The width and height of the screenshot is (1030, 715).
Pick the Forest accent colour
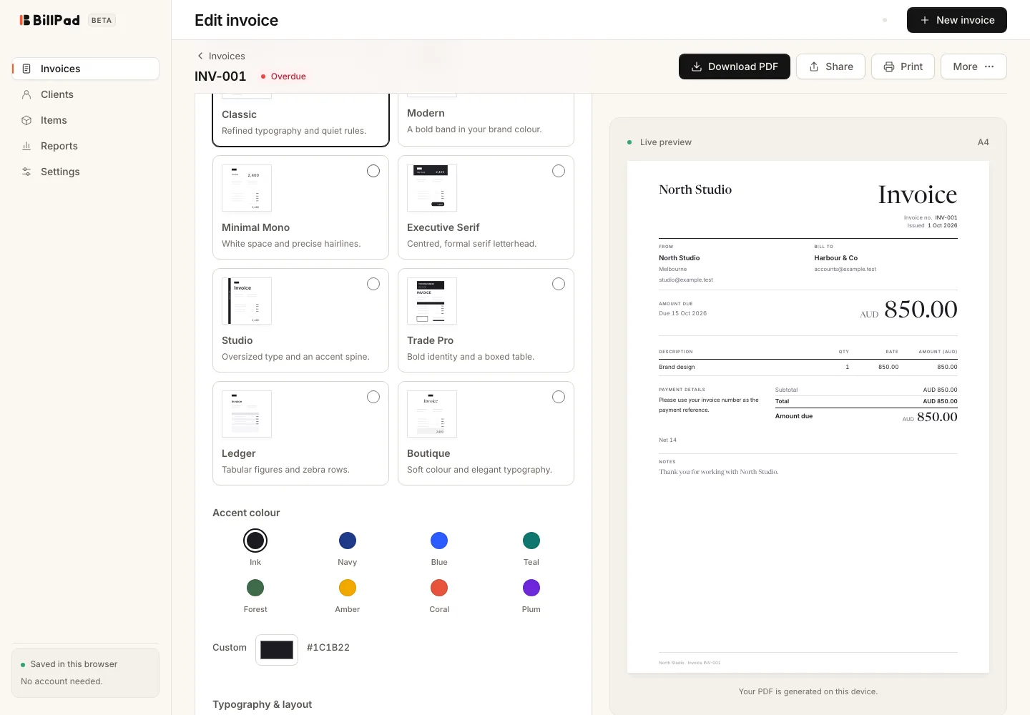point(255,588)
